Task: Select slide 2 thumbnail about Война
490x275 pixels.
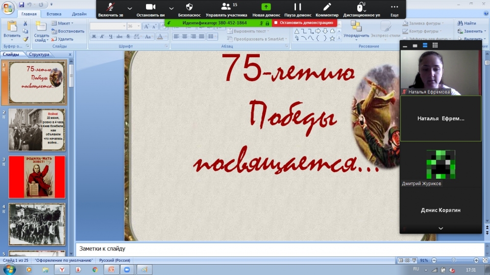Action: 37,130
